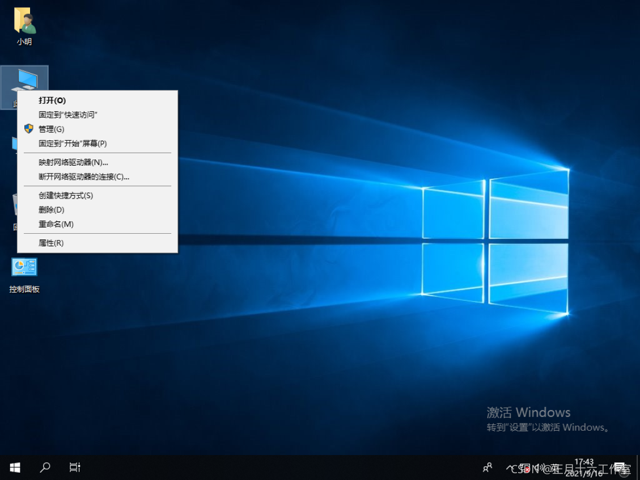This screenshot has width=640, height=480.
Task: Open the Action Center notifications icon
Action: pos(621,468)
